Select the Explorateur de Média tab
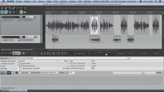 18,90
